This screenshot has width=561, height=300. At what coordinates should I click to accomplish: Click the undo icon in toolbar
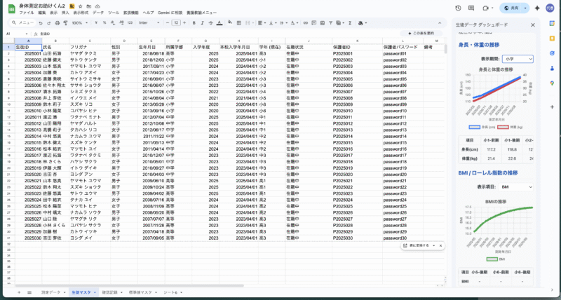tap(40, 22)
